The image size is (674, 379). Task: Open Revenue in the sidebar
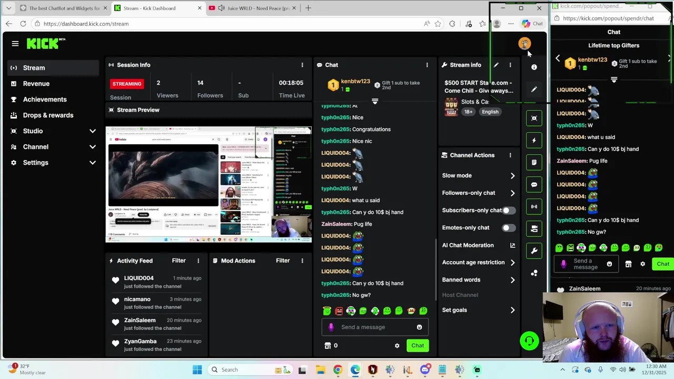53,84
